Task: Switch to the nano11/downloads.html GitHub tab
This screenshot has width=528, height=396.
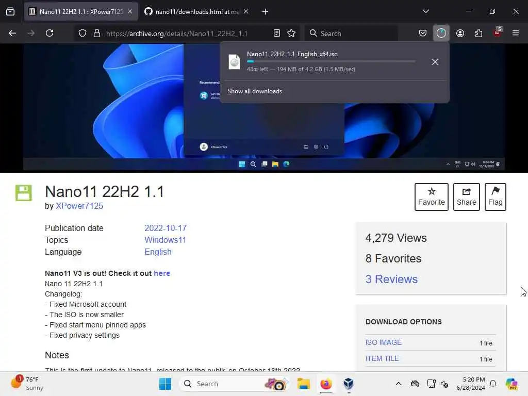Action: (x=197, y=12)
